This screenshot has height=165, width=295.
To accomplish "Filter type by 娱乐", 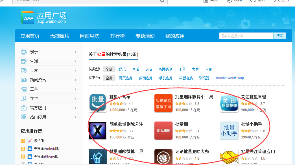I will [x=122, y=69].
